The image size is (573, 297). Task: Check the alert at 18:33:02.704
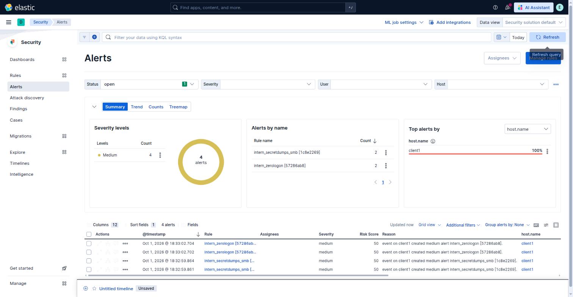tap(89, 244)
